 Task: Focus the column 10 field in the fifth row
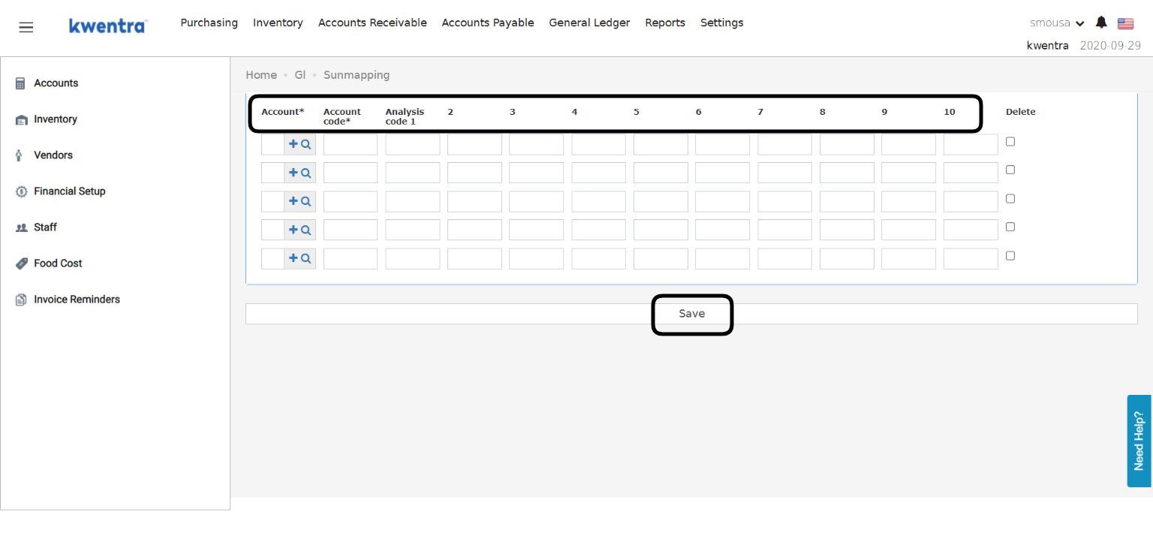pyautogui.click(x=971, y=258)
